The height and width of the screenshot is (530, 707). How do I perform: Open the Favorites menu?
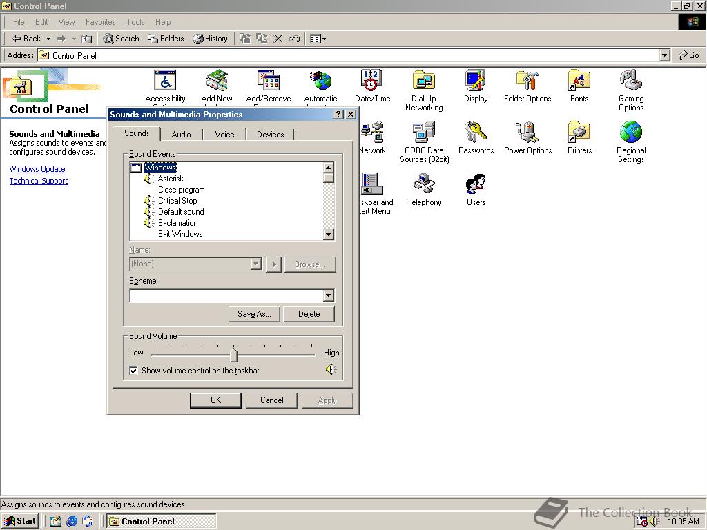coord(100,22)
